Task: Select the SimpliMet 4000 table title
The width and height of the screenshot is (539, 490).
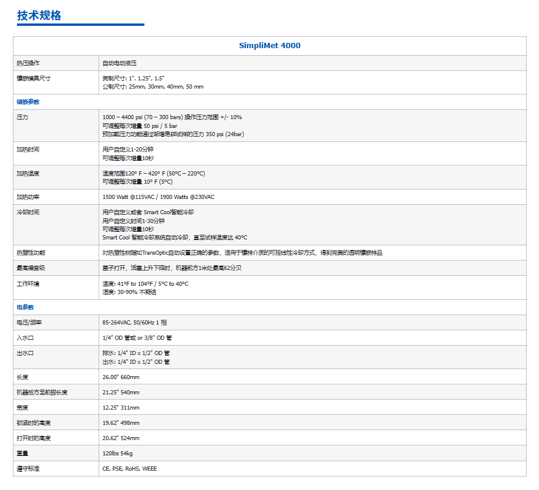Action: click(x=269, y=46)
